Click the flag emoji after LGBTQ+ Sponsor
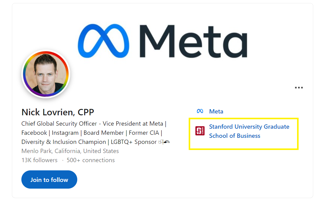Viewport: 316px width, 202px height. (161, 142)
